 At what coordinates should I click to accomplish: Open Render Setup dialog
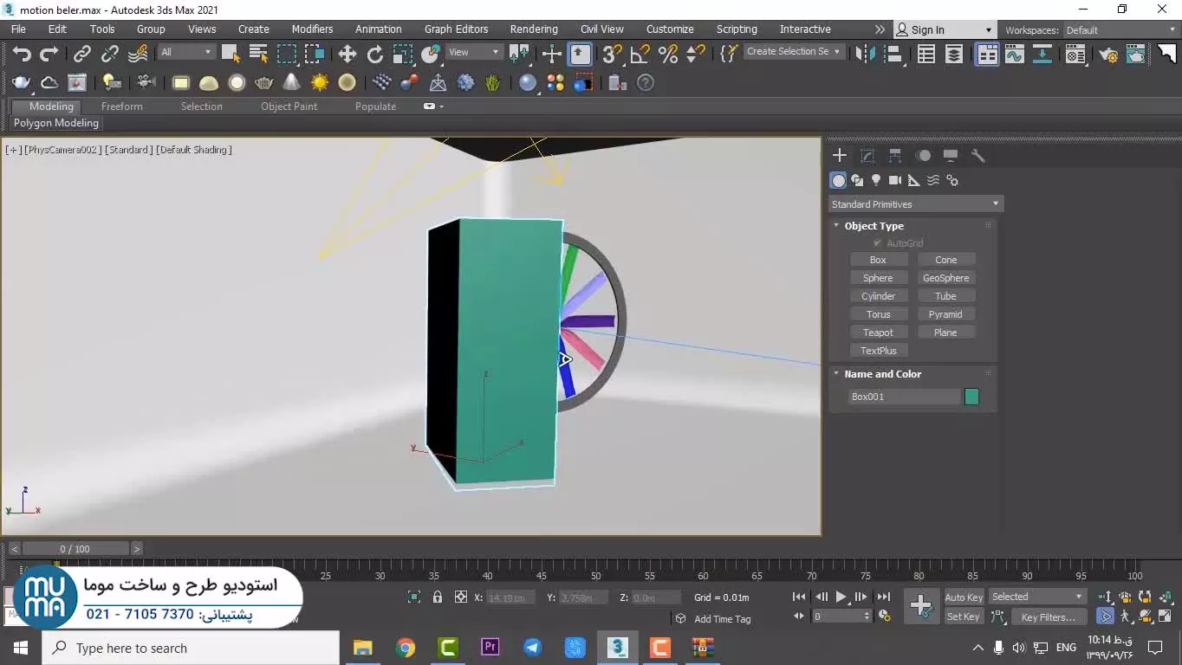point(1108,54)
